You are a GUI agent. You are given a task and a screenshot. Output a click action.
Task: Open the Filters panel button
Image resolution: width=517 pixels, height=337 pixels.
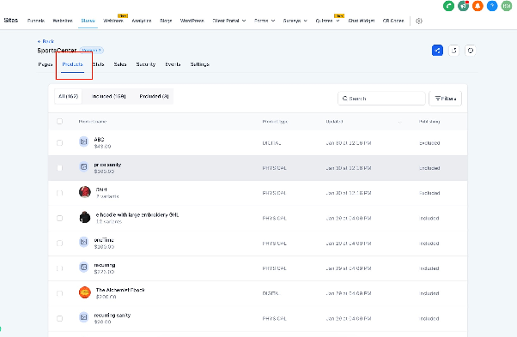click(445, 99)
